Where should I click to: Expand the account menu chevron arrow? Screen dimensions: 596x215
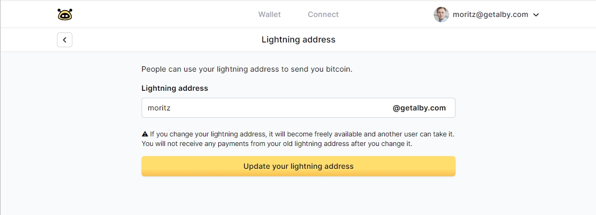click(x=536, y=15)
